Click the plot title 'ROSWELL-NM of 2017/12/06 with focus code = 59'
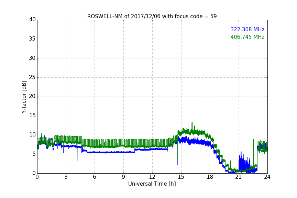 [152, 16]
